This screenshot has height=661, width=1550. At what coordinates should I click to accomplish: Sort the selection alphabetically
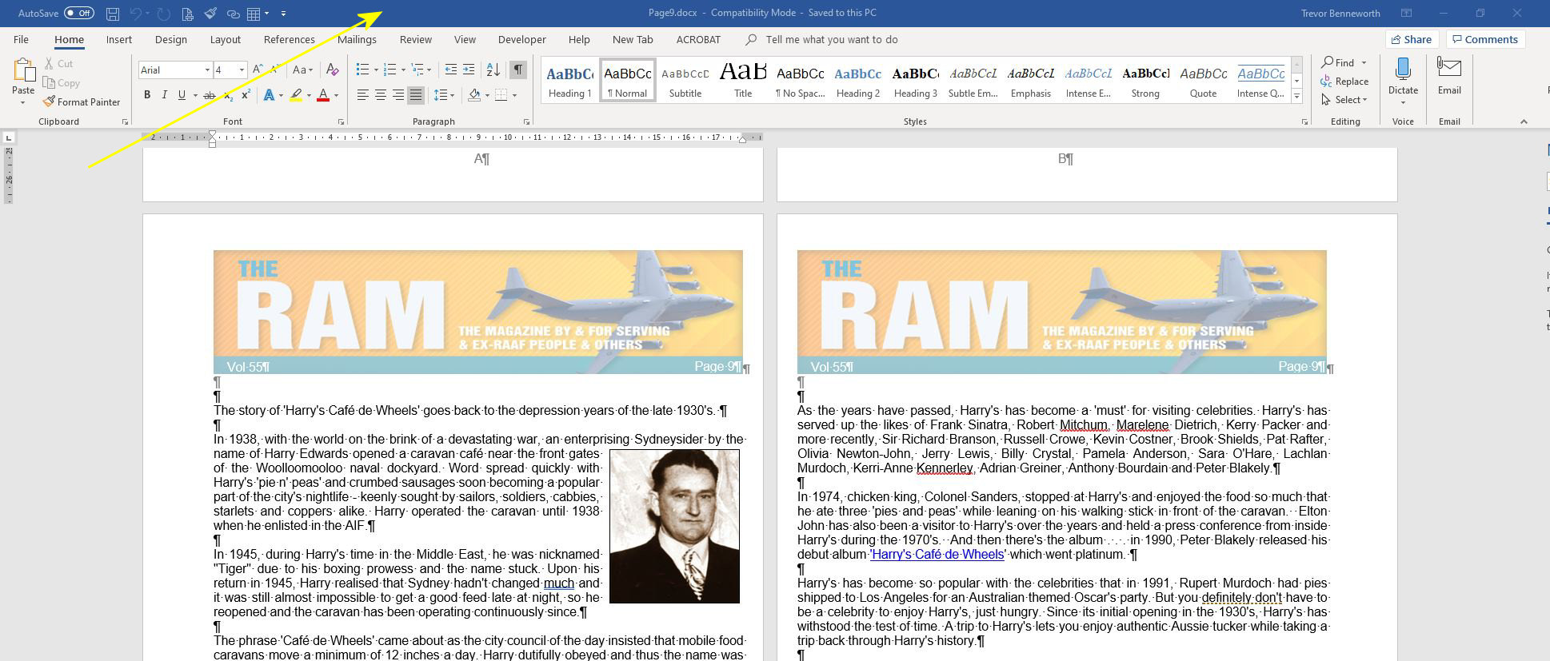[x=493, y=70]
